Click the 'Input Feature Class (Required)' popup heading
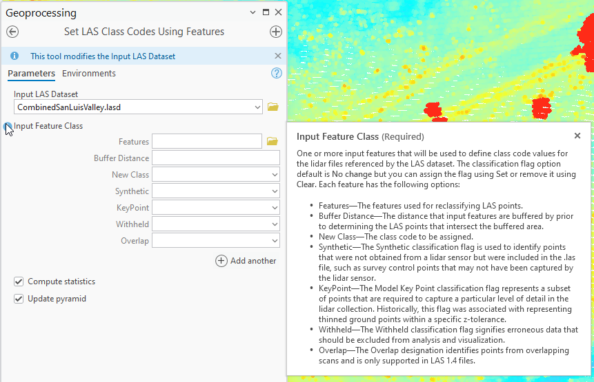 pos(360,136)
